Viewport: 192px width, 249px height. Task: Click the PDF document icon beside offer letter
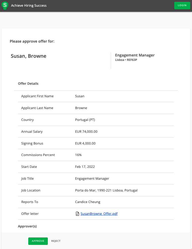(x=77, y=214)
